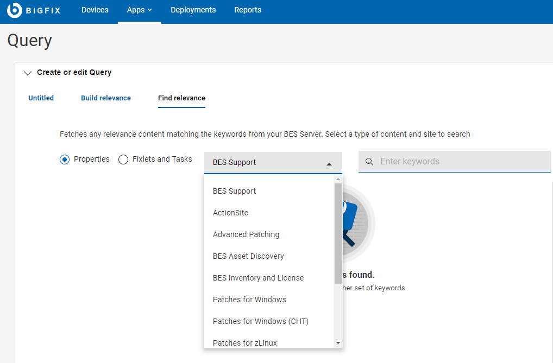Click the Enter keywords search field

click(x=462, y=162)
